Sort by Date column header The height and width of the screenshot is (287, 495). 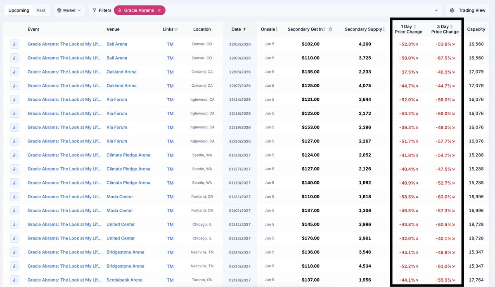(x=239, y=29)
